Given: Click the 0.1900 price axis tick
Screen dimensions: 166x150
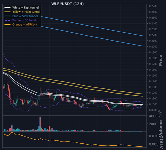Looking at the screenshot, I should pos(153,52).
